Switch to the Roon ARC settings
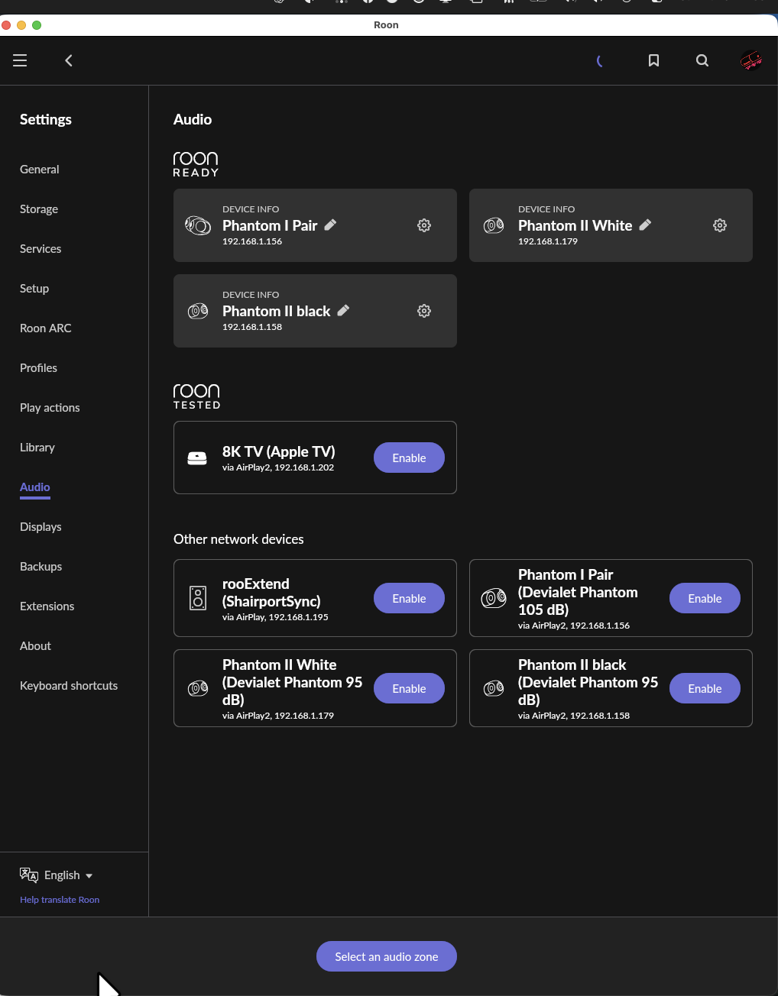Viewport: 778px width, 996px height. point(46,328)
